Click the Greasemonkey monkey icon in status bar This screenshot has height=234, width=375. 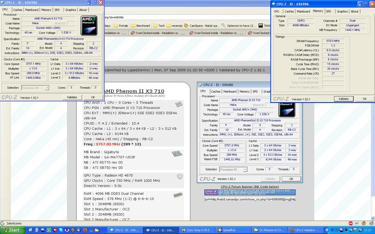coord(364,223)
